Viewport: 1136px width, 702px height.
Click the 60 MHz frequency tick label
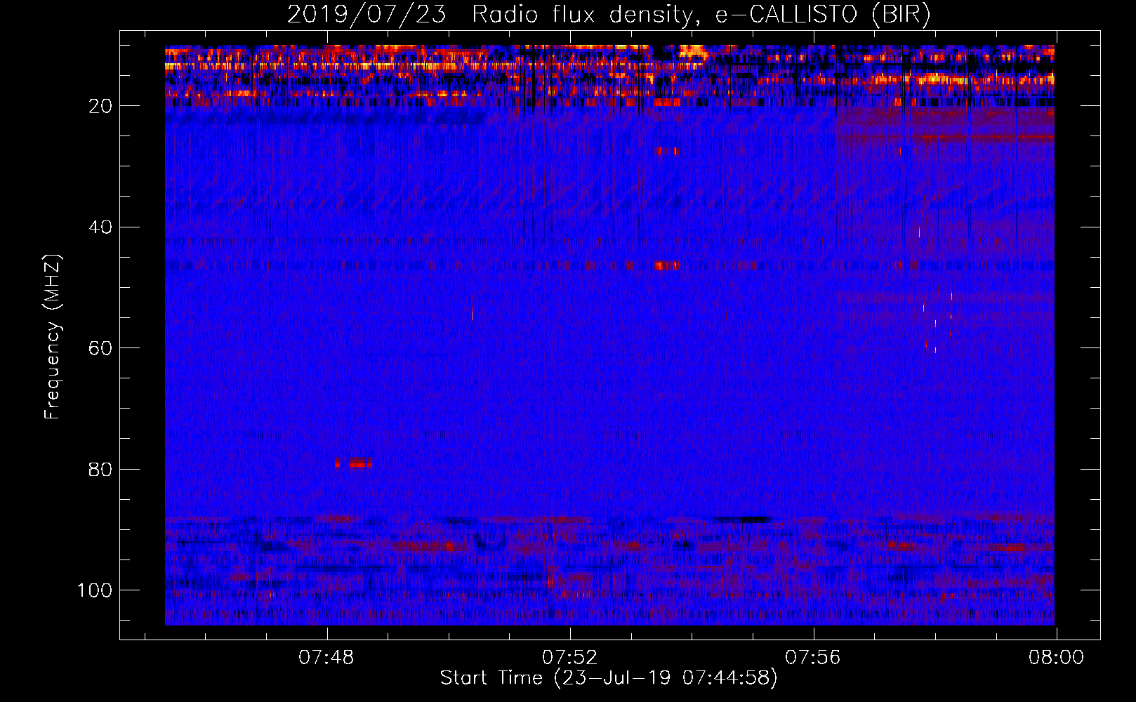click(100, 348)
